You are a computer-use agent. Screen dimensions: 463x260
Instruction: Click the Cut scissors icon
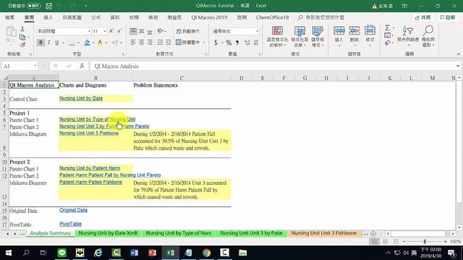pos(22,29)
